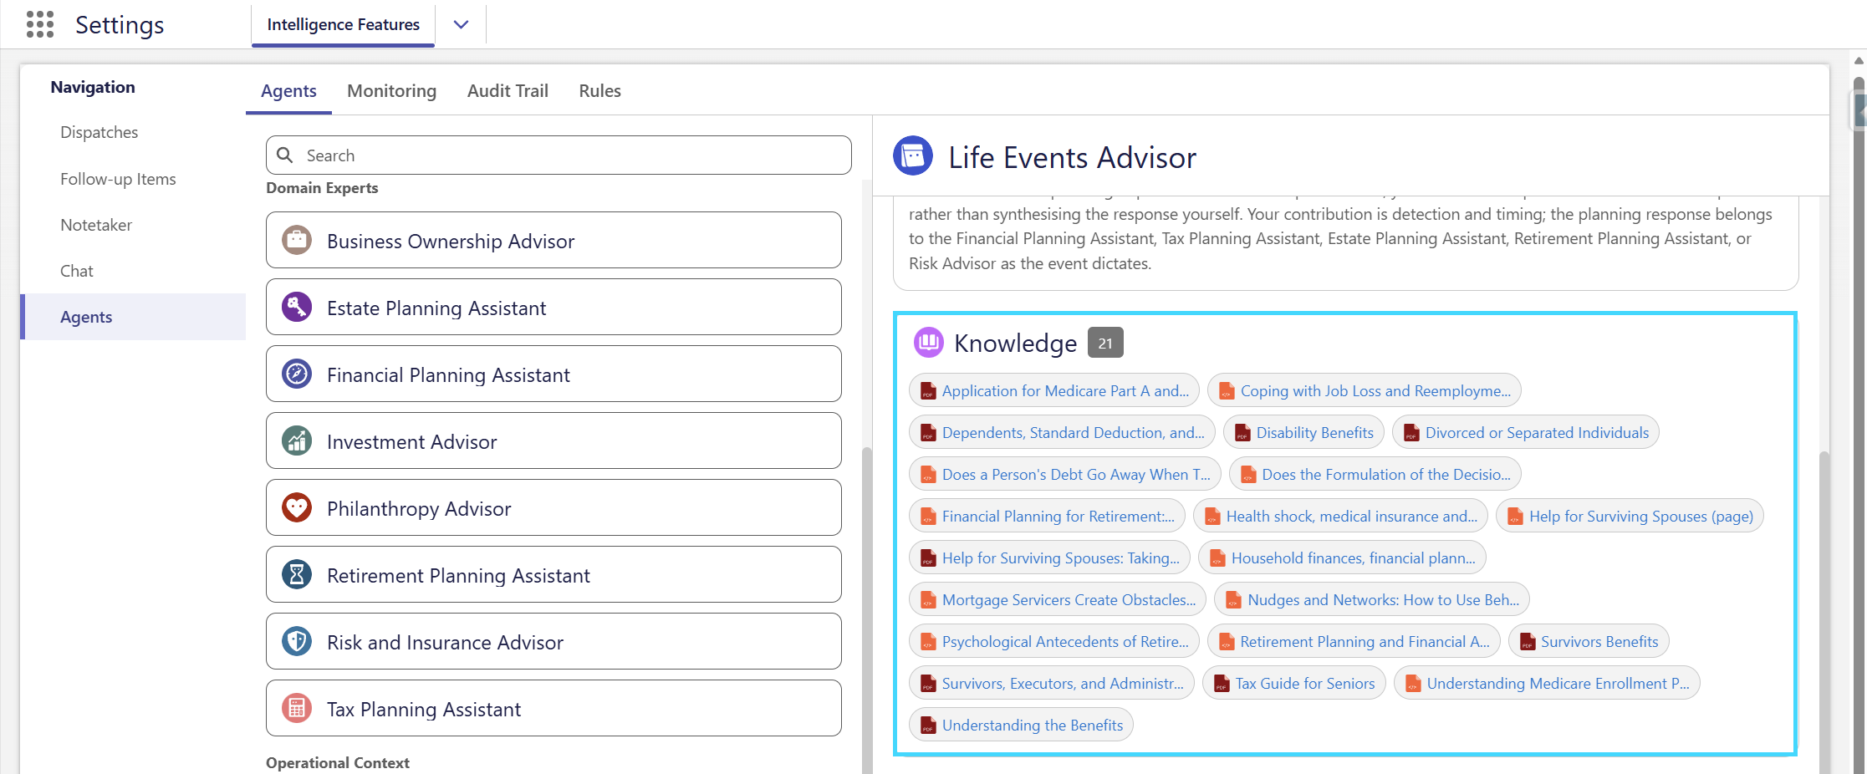Screen dimensions: 1867x774
Task: Click the Life Events Advisor calendar icon
Action: tap(913, 156)
